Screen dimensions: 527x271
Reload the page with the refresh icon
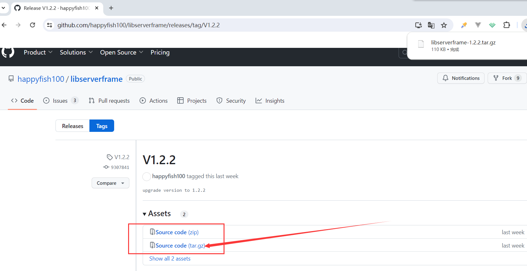pos(32,25)
